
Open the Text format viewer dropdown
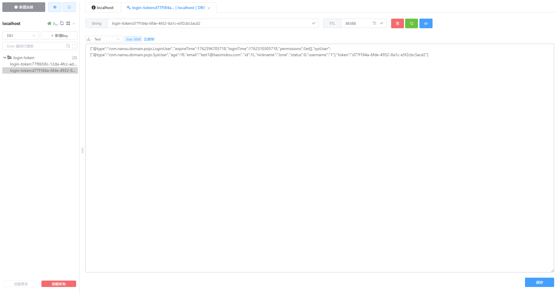tap(104, 39)
